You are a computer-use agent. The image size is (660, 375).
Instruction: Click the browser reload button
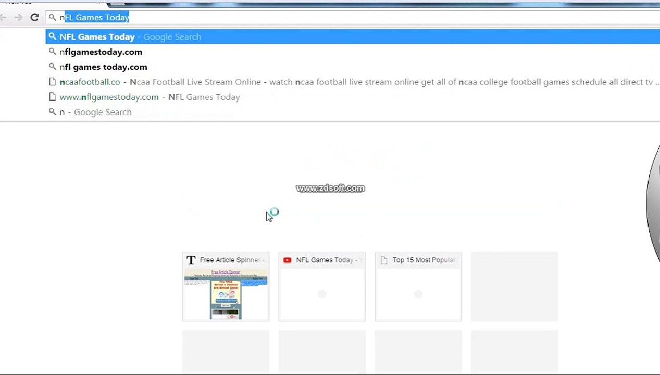34,17
